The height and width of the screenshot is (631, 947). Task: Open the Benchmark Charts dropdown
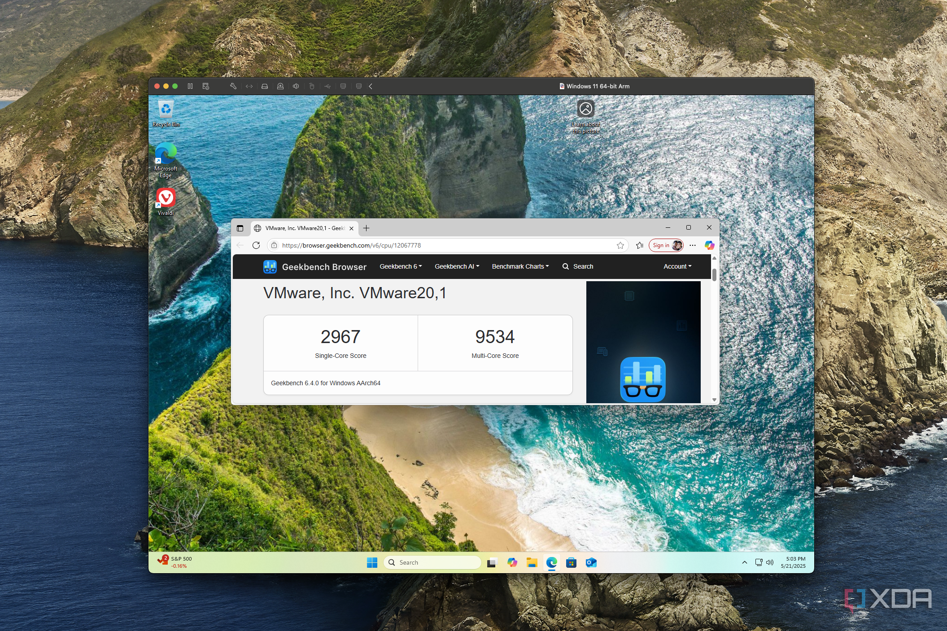click(520, 266)
